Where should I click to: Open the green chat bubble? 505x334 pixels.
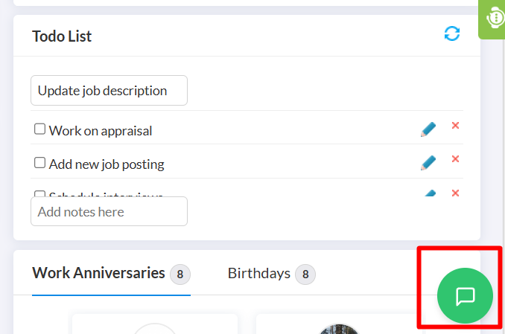pos(465,295)
